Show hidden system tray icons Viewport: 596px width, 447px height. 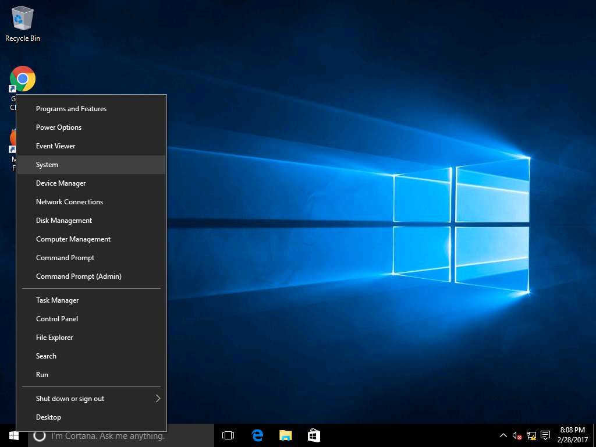pos(503,435)
